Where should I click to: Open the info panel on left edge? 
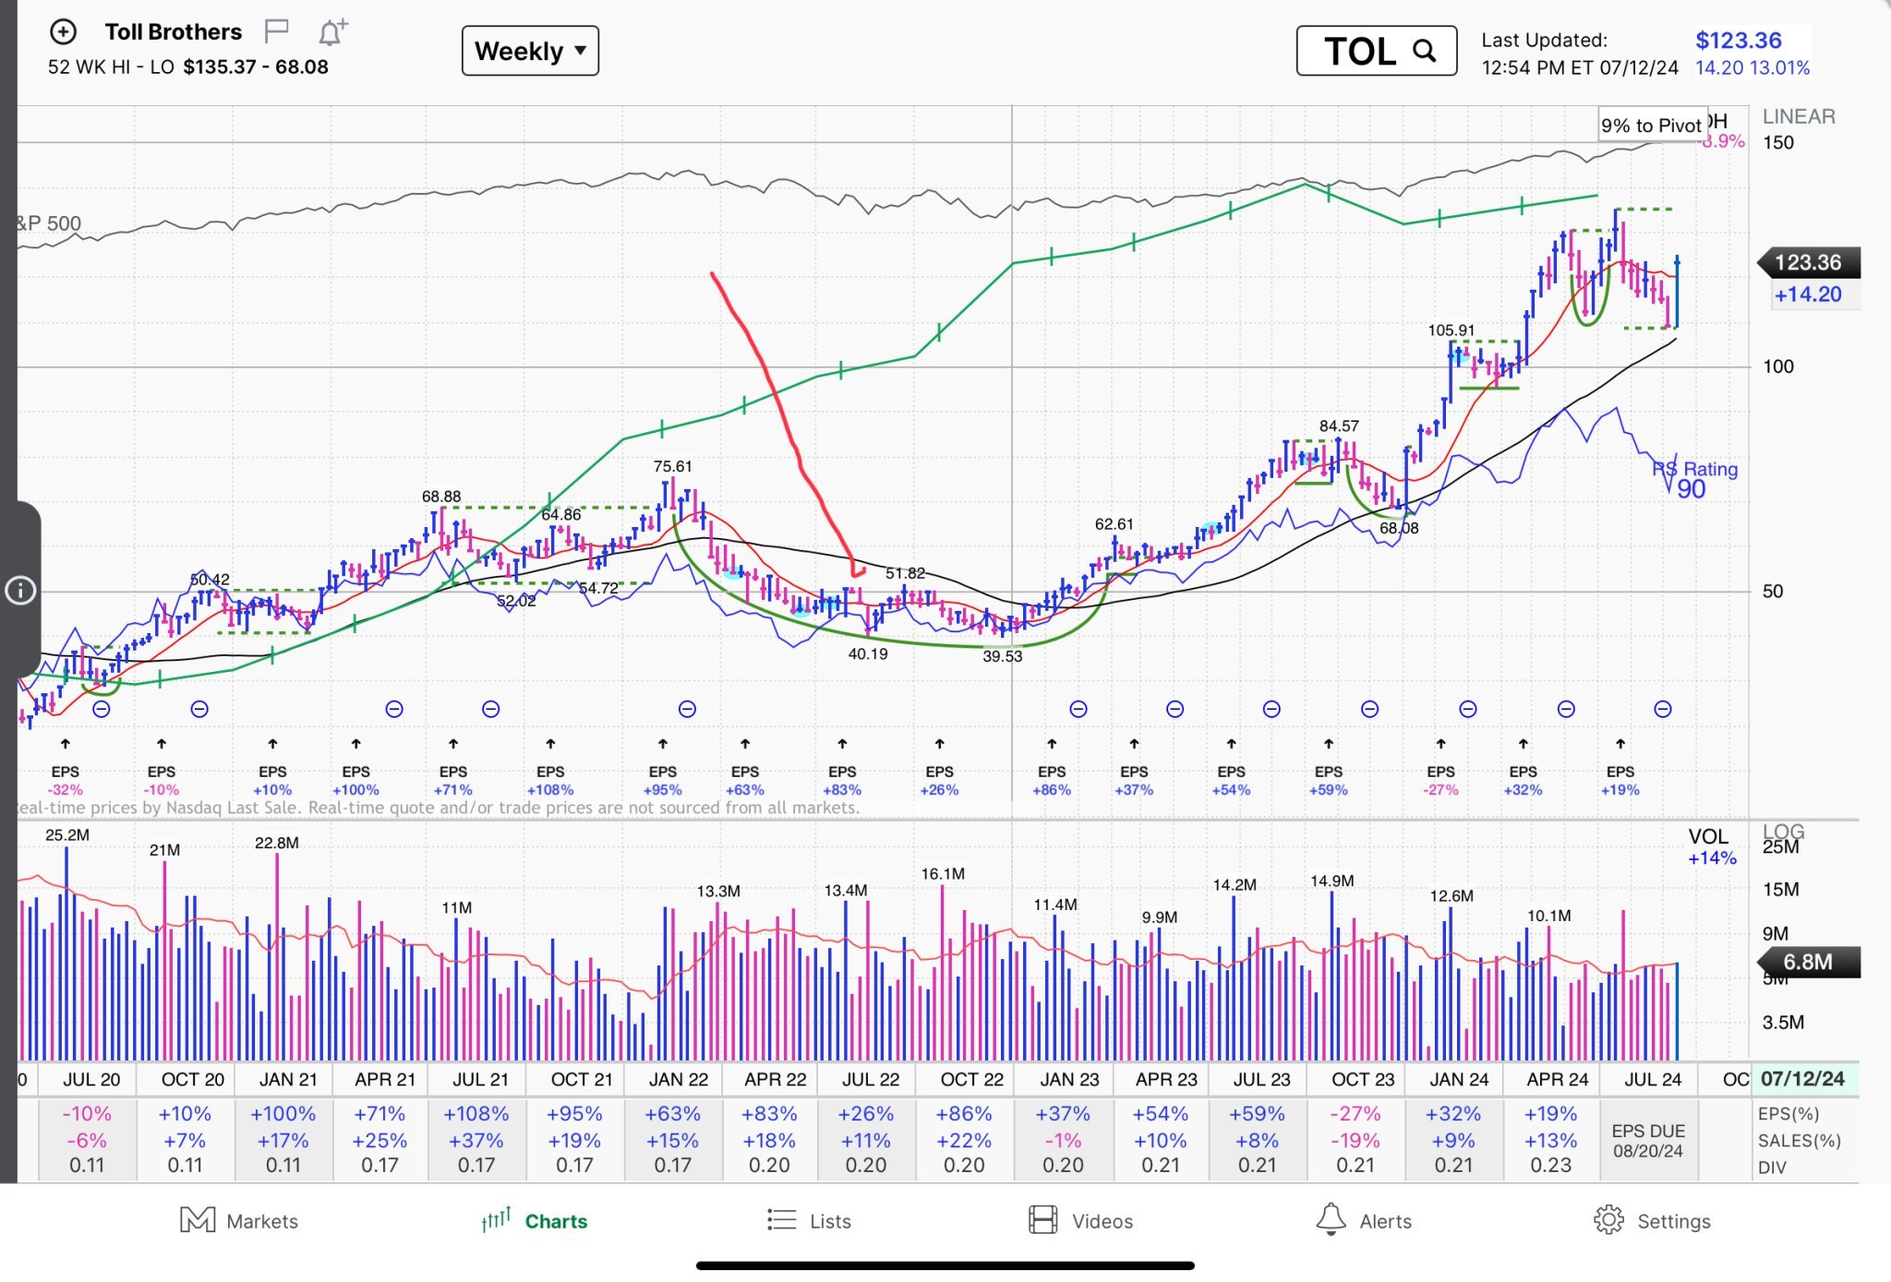click(20, 591)
